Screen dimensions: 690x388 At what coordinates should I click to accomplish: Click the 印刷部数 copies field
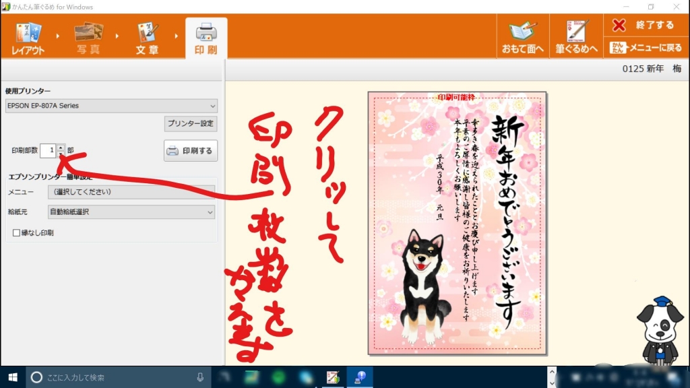[x=48, y=150]
